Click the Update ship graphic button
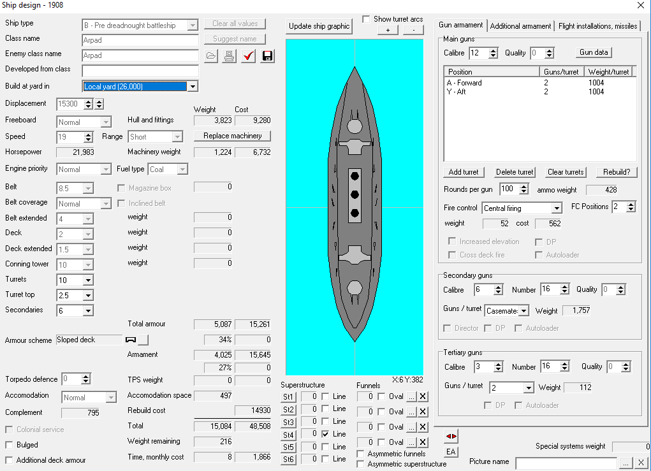This screenshot has width=651, height=471. tap(319, 26)
